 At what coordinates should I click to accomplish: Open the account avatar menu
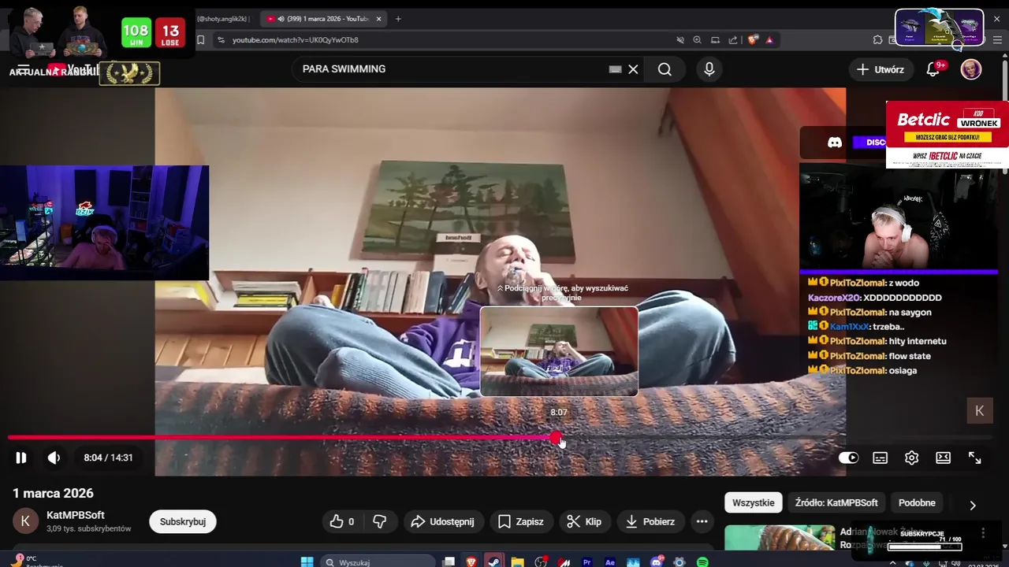[971, 69]
